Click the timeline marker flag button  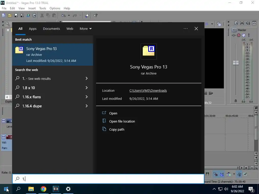tap(256, 108)
